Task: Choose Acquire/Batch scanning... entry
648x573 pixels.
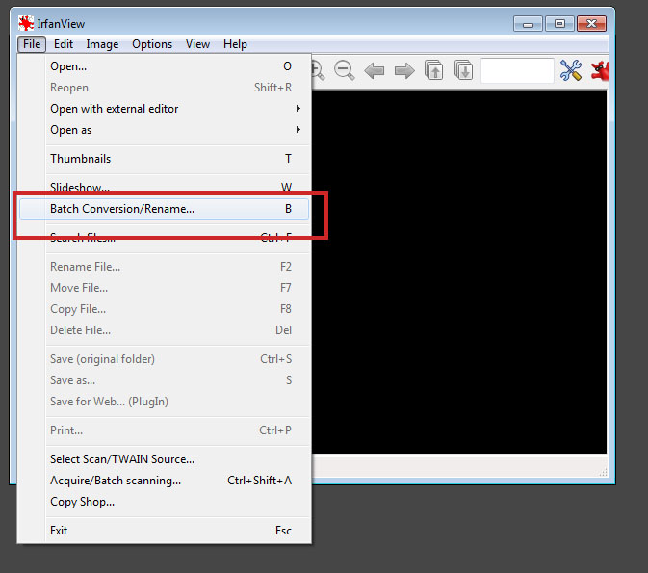Action: click(164, 481)
